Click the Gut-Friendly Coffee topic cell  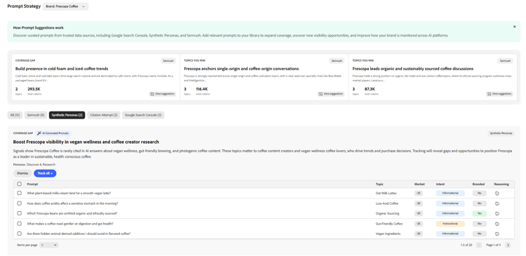pos(389,224)
